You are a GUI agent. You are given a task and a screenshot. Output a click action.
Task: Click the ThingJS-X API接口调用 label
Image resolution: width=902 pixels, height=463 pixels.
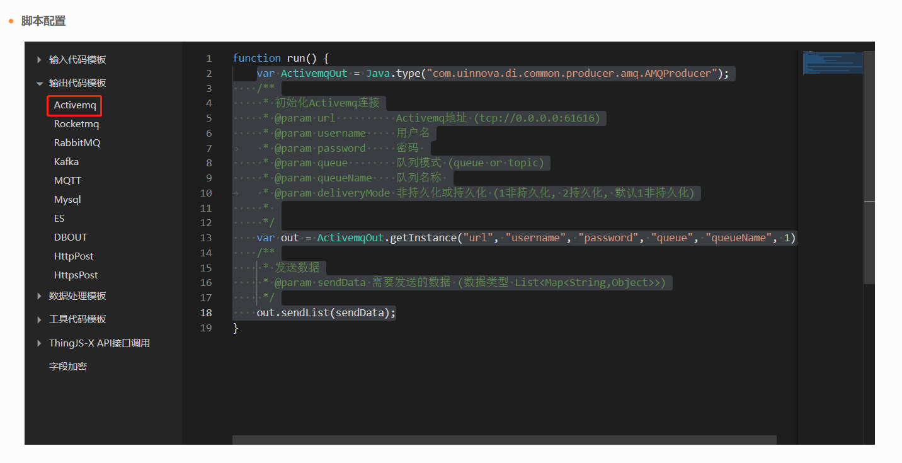[100, 343]
